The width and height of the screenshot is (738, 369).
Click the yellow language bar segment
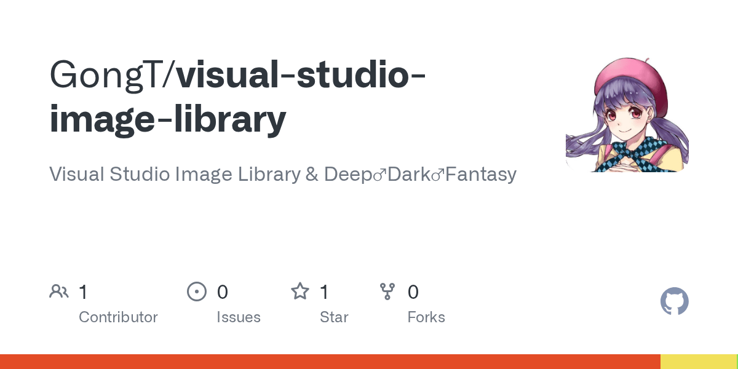point(699,362)
